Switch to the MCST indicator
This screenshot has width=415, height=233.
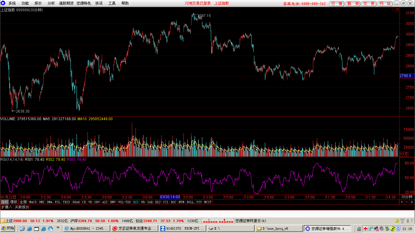point(208,202)
